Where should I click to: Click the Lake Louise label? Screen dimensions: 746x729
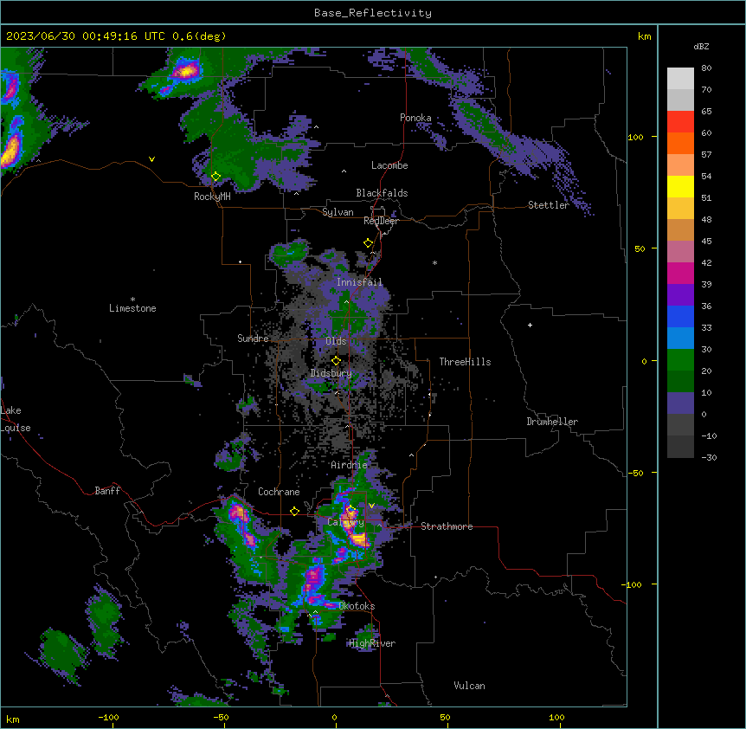point(16,419)
